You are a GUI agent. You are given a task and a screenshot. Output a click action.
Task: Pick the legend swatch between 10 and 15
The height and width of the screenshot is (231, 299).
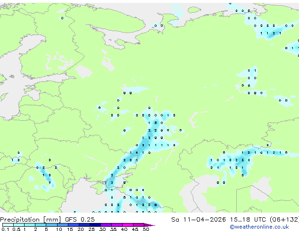63,225
